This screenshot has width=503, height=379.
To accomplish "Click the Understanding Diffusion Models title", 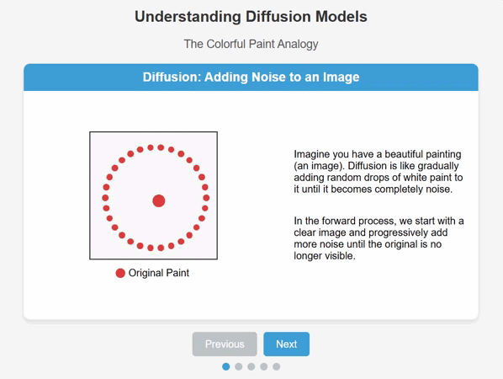I will coord(251,17).
